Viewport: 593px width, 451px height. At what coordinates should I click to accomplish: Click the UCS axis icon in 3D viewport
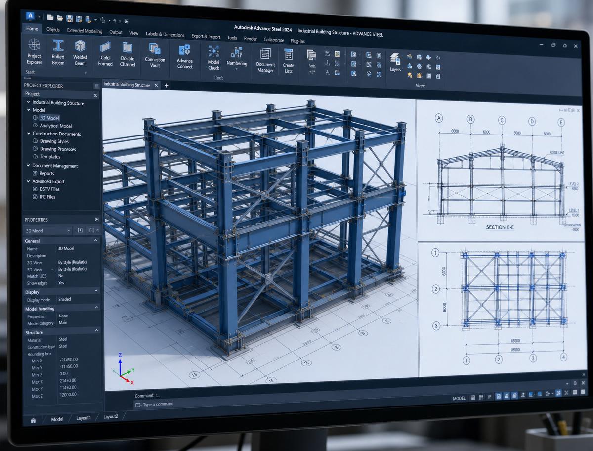[x=123, y=369]
